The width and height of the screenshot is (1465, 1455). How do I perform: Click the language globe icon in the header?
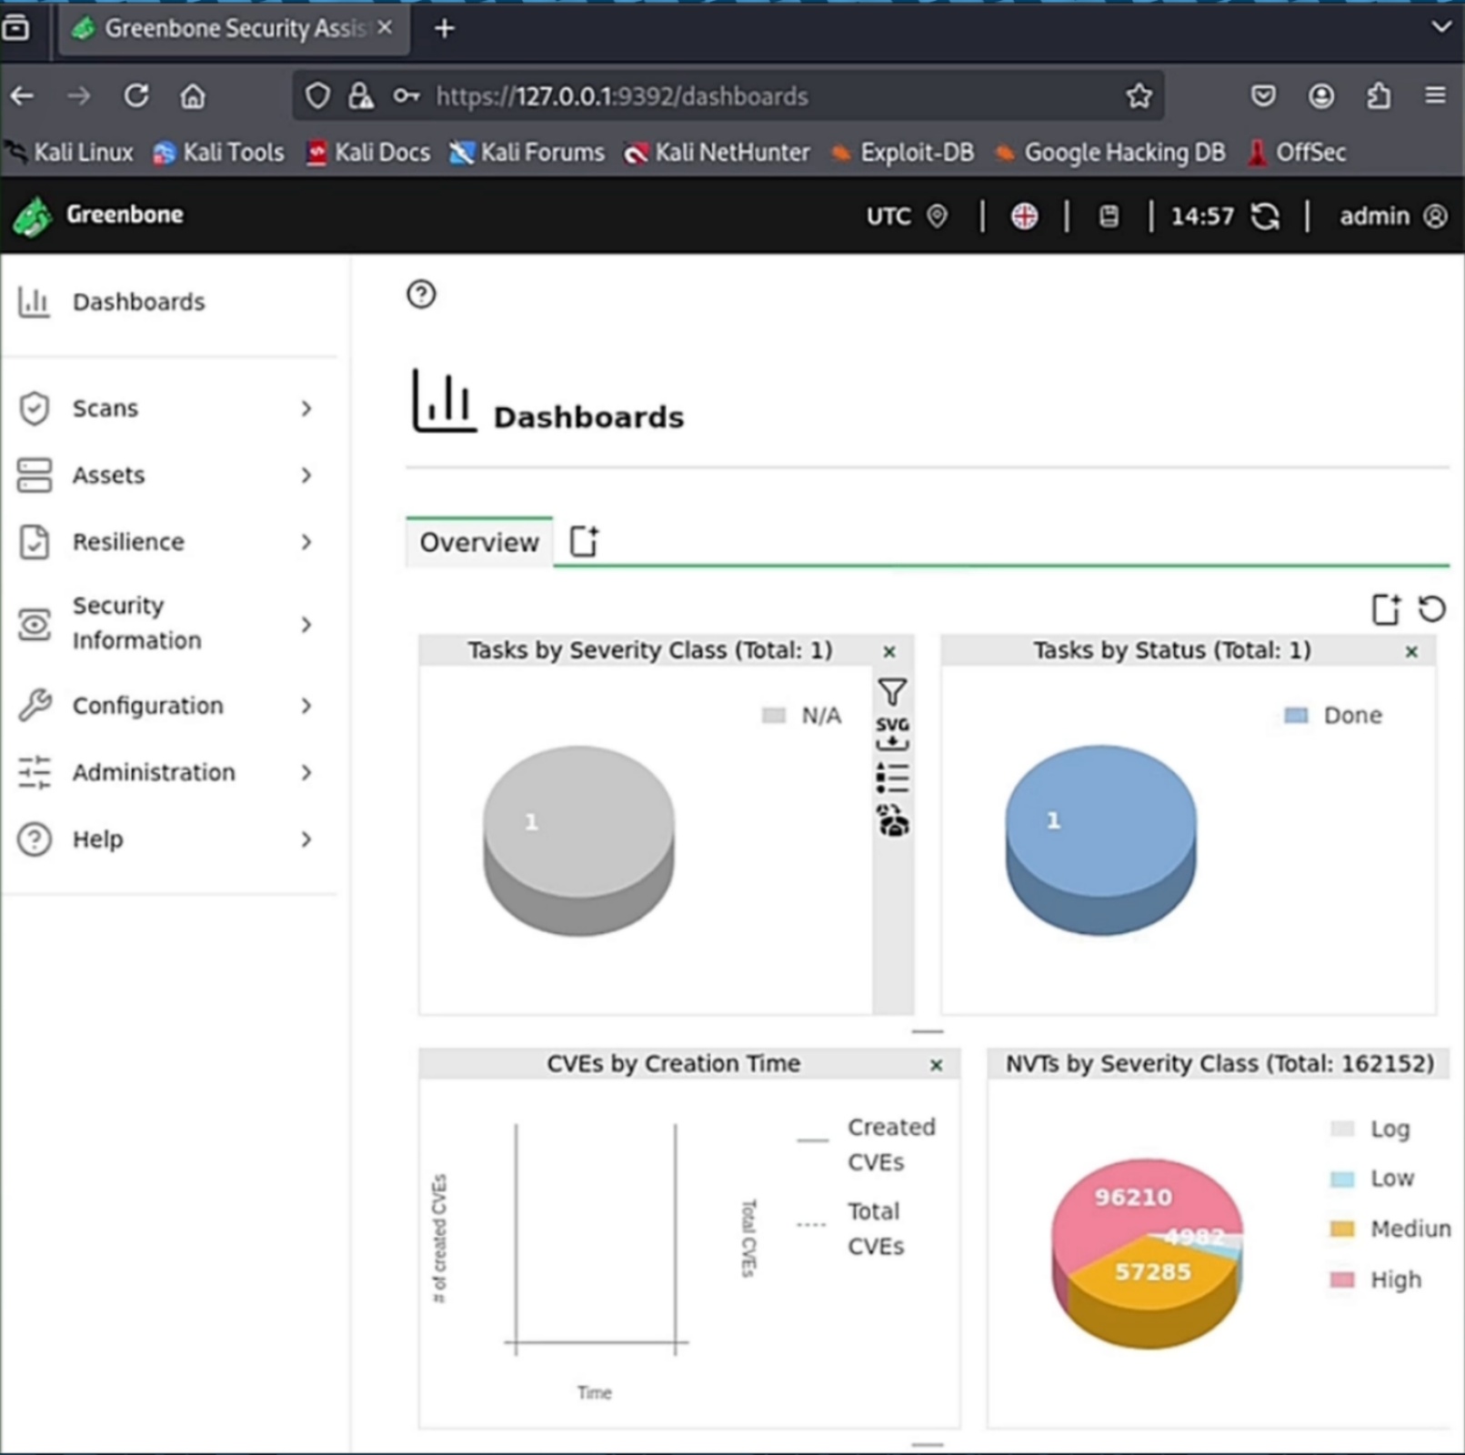coord(1024,216)
